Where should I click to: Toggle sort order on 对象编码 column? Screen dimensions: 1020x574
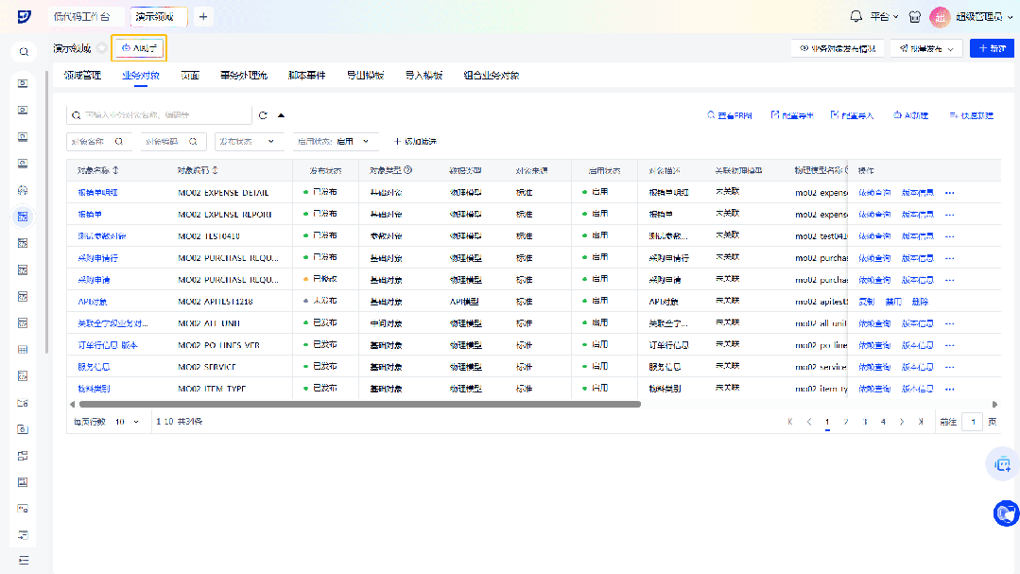pyautogui.click(x=216, y=171)
